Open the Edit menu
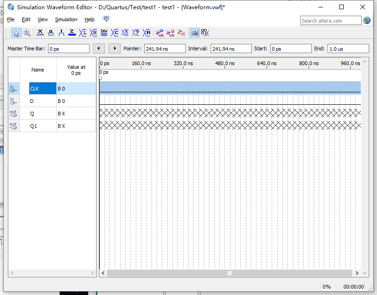The height and width of the screenshot is (295, 377). coord(26,19)
